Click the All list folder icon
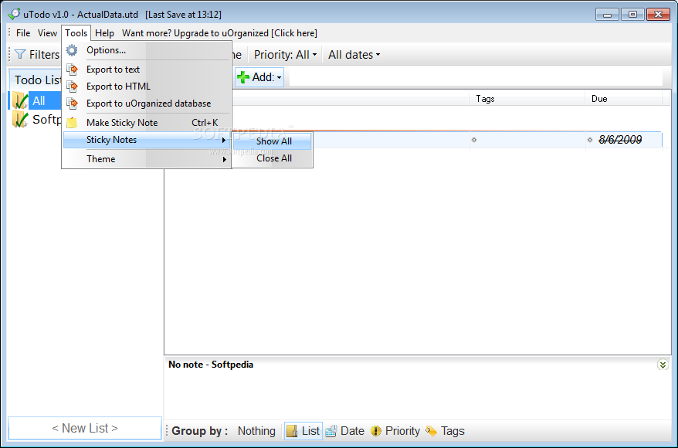The width and height of the screenshot is (678, 448). (20, 100)
